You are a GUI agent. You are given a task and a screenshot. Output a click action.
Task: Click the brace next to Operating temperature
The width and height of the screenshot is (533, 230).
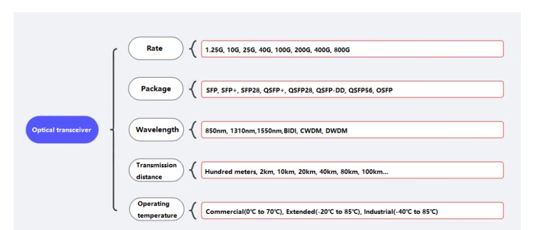tap(193, 210)
